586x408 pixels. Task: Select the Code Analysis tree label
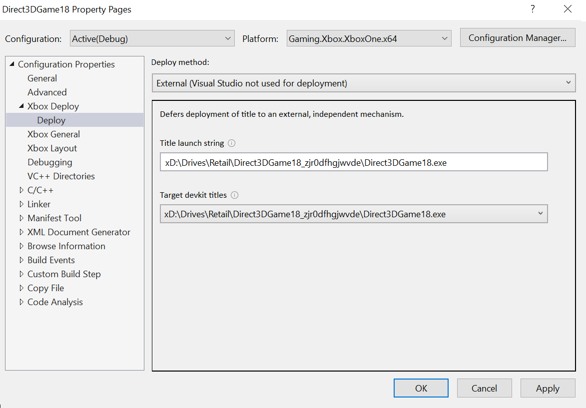[55, 302]
